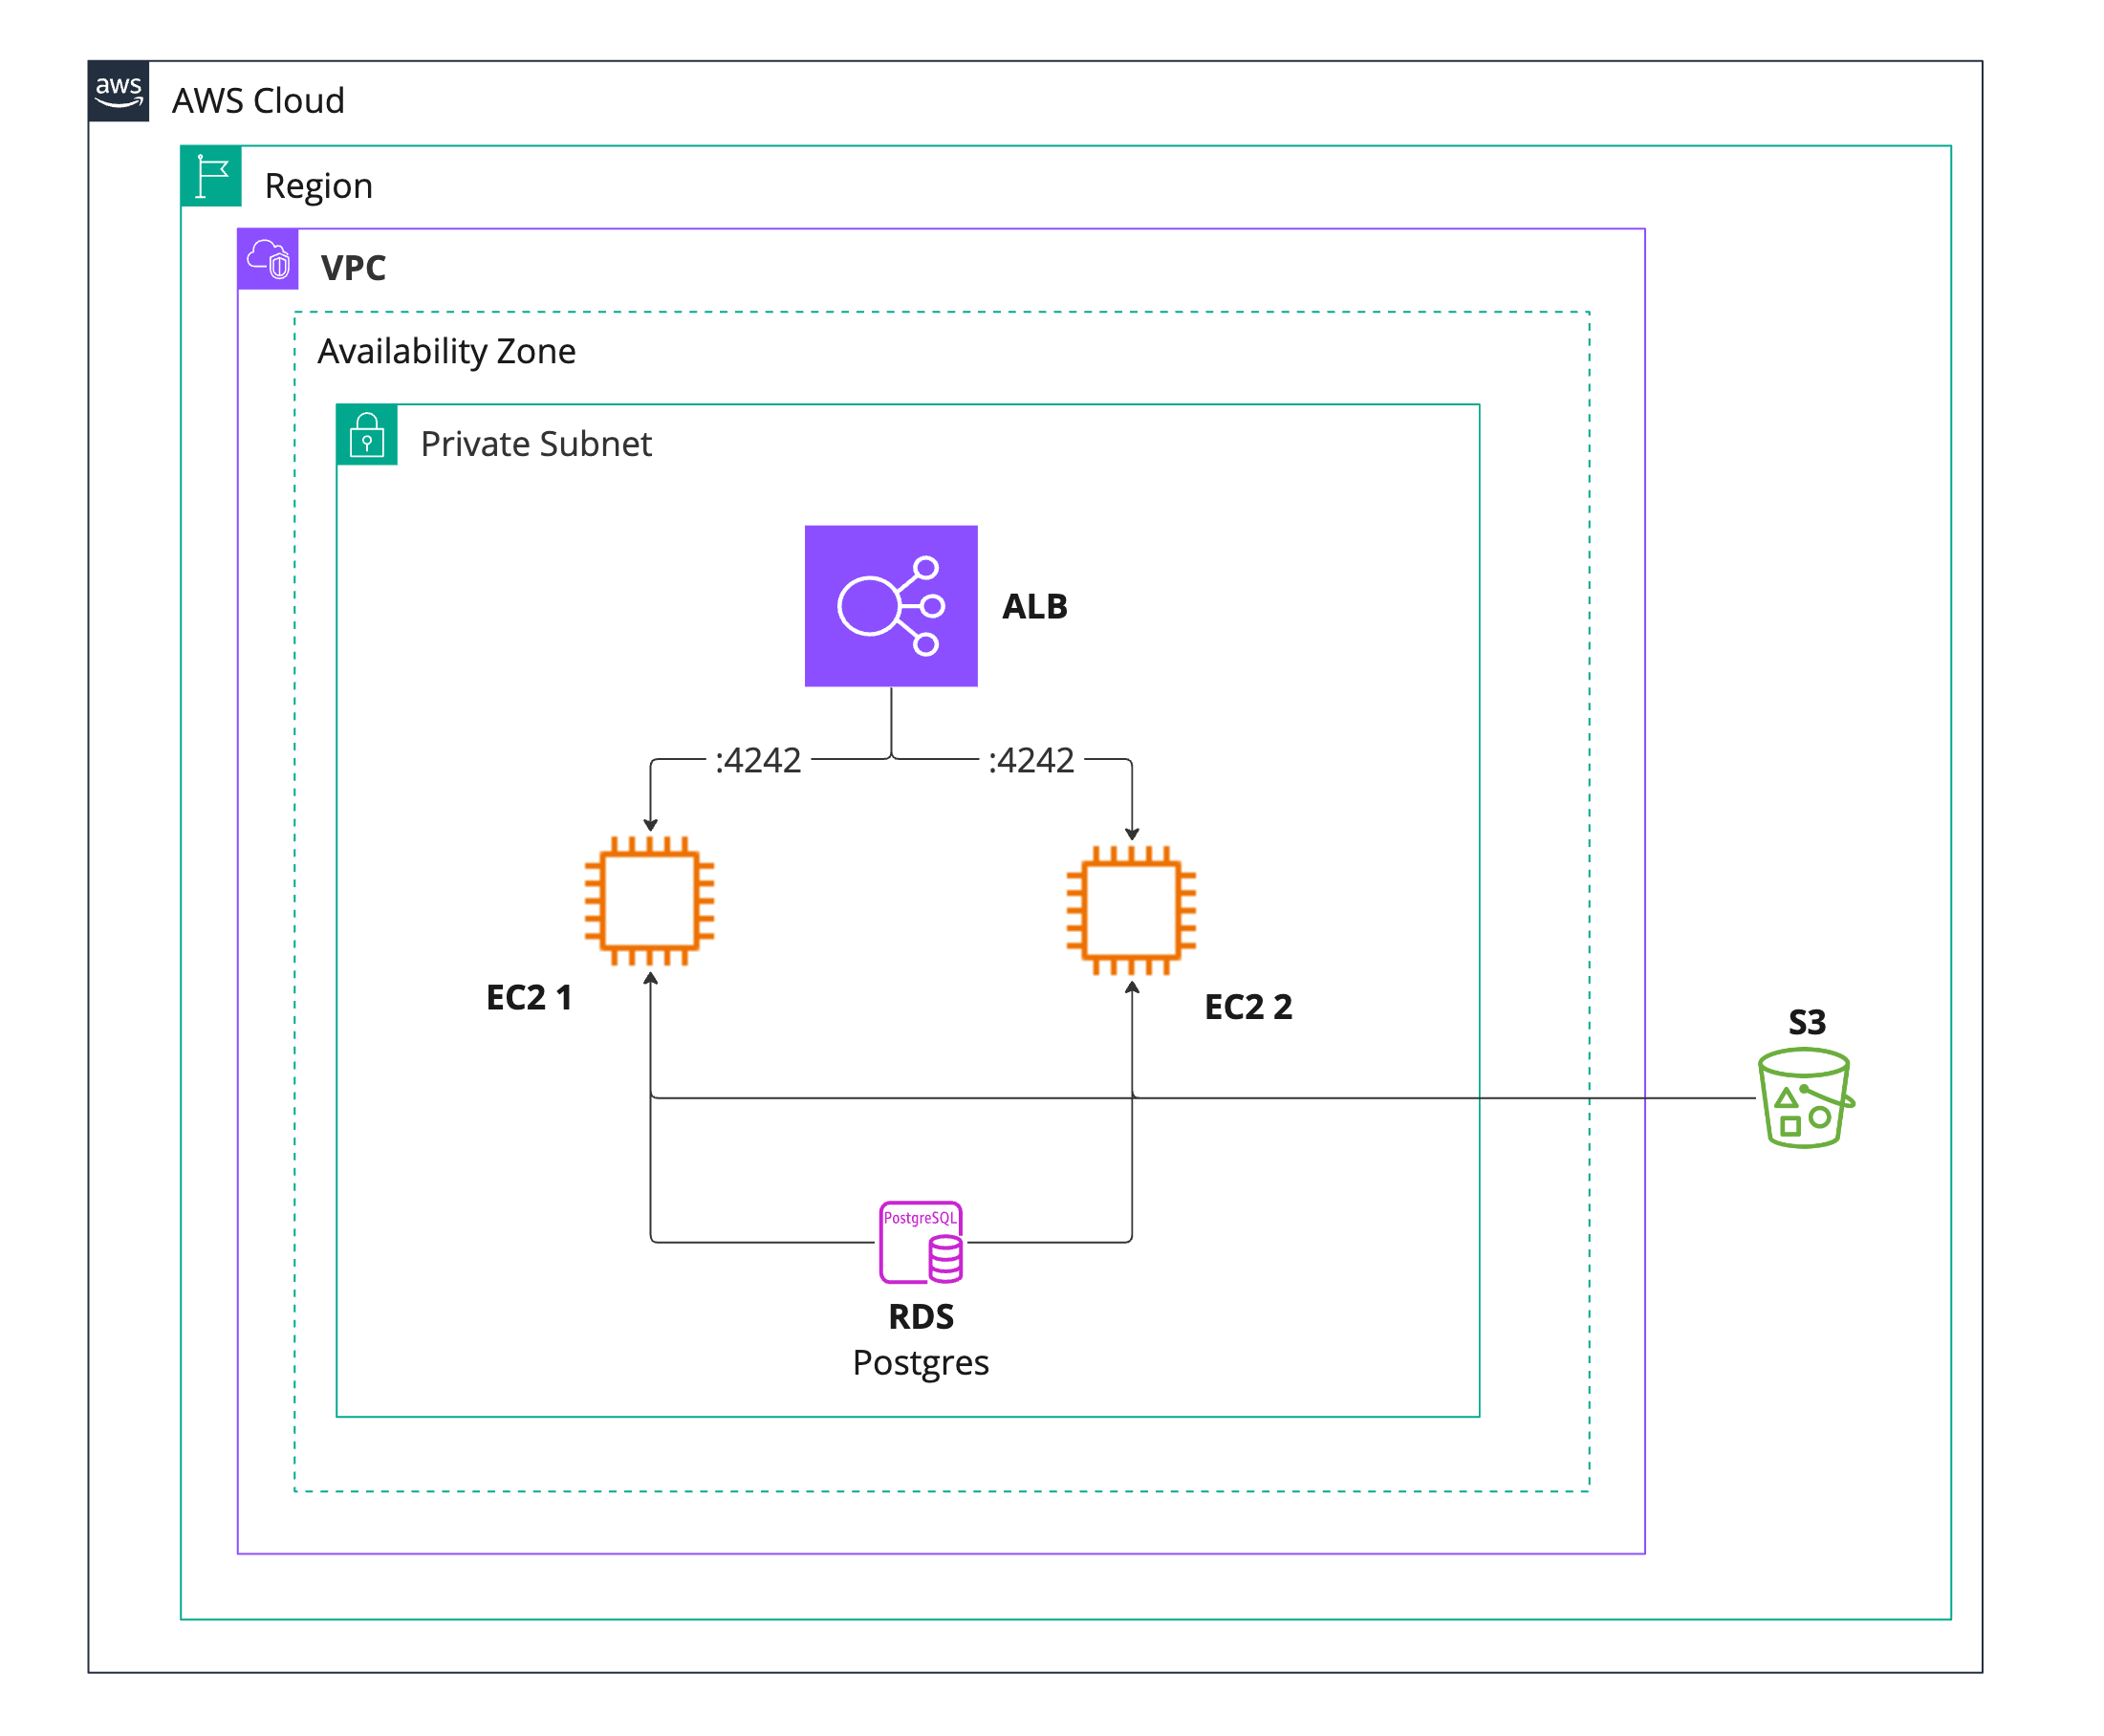Click the :4242 label toward EC2 1
This screenshot has width=2104, height=1736.
[x=758, y=761]
